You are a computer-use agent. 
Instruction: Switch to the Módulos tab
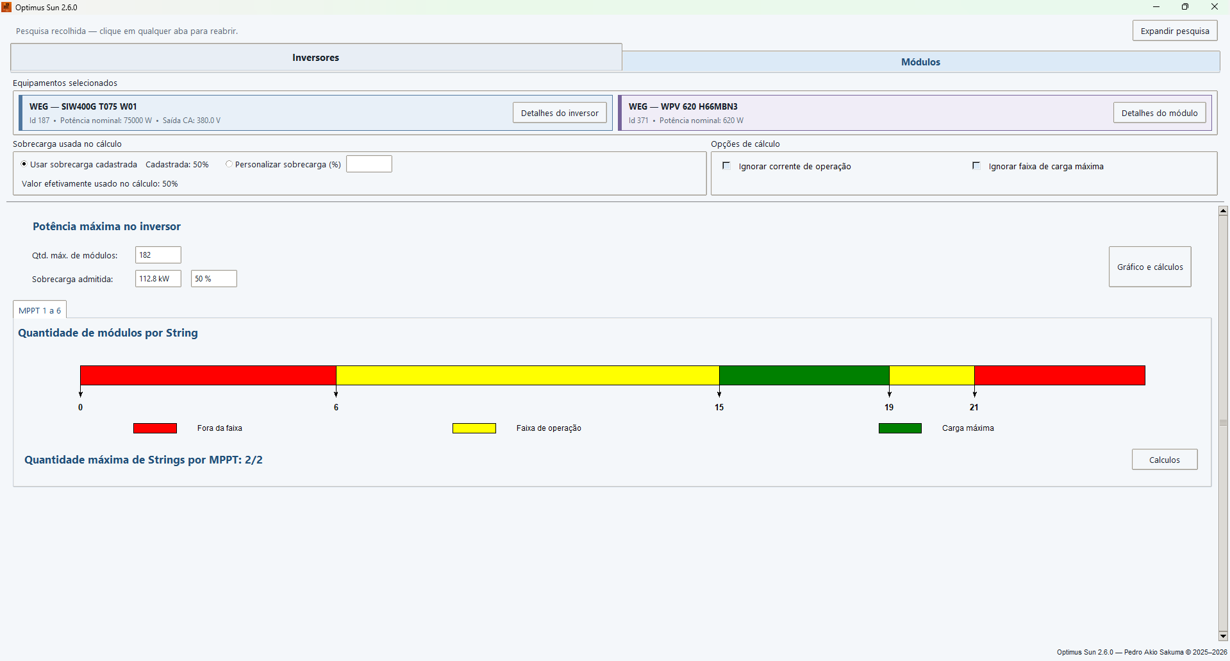[920, 62]
